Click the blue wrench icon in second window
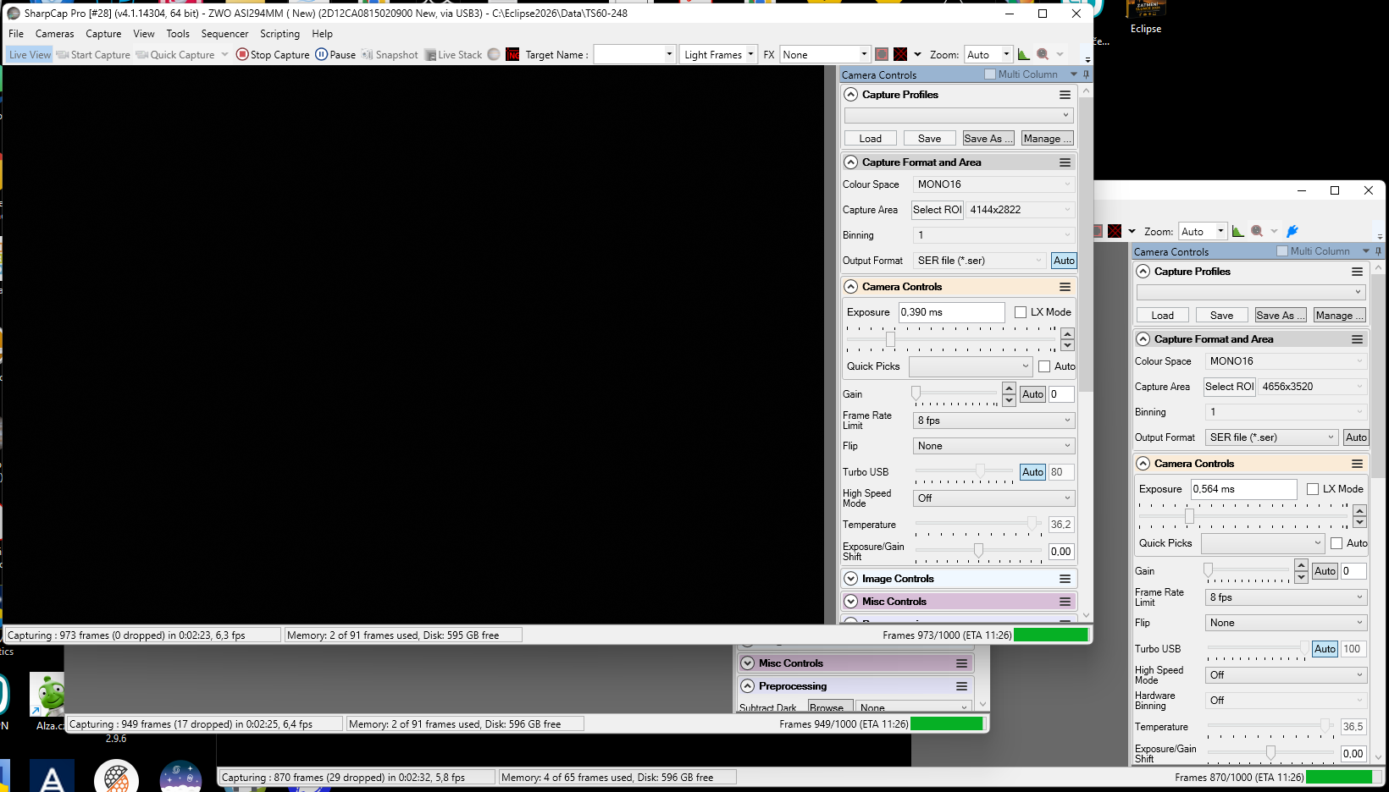The height and width of the screenshot is (792, 1389). pyautogui.click(x=1292, y=231)
